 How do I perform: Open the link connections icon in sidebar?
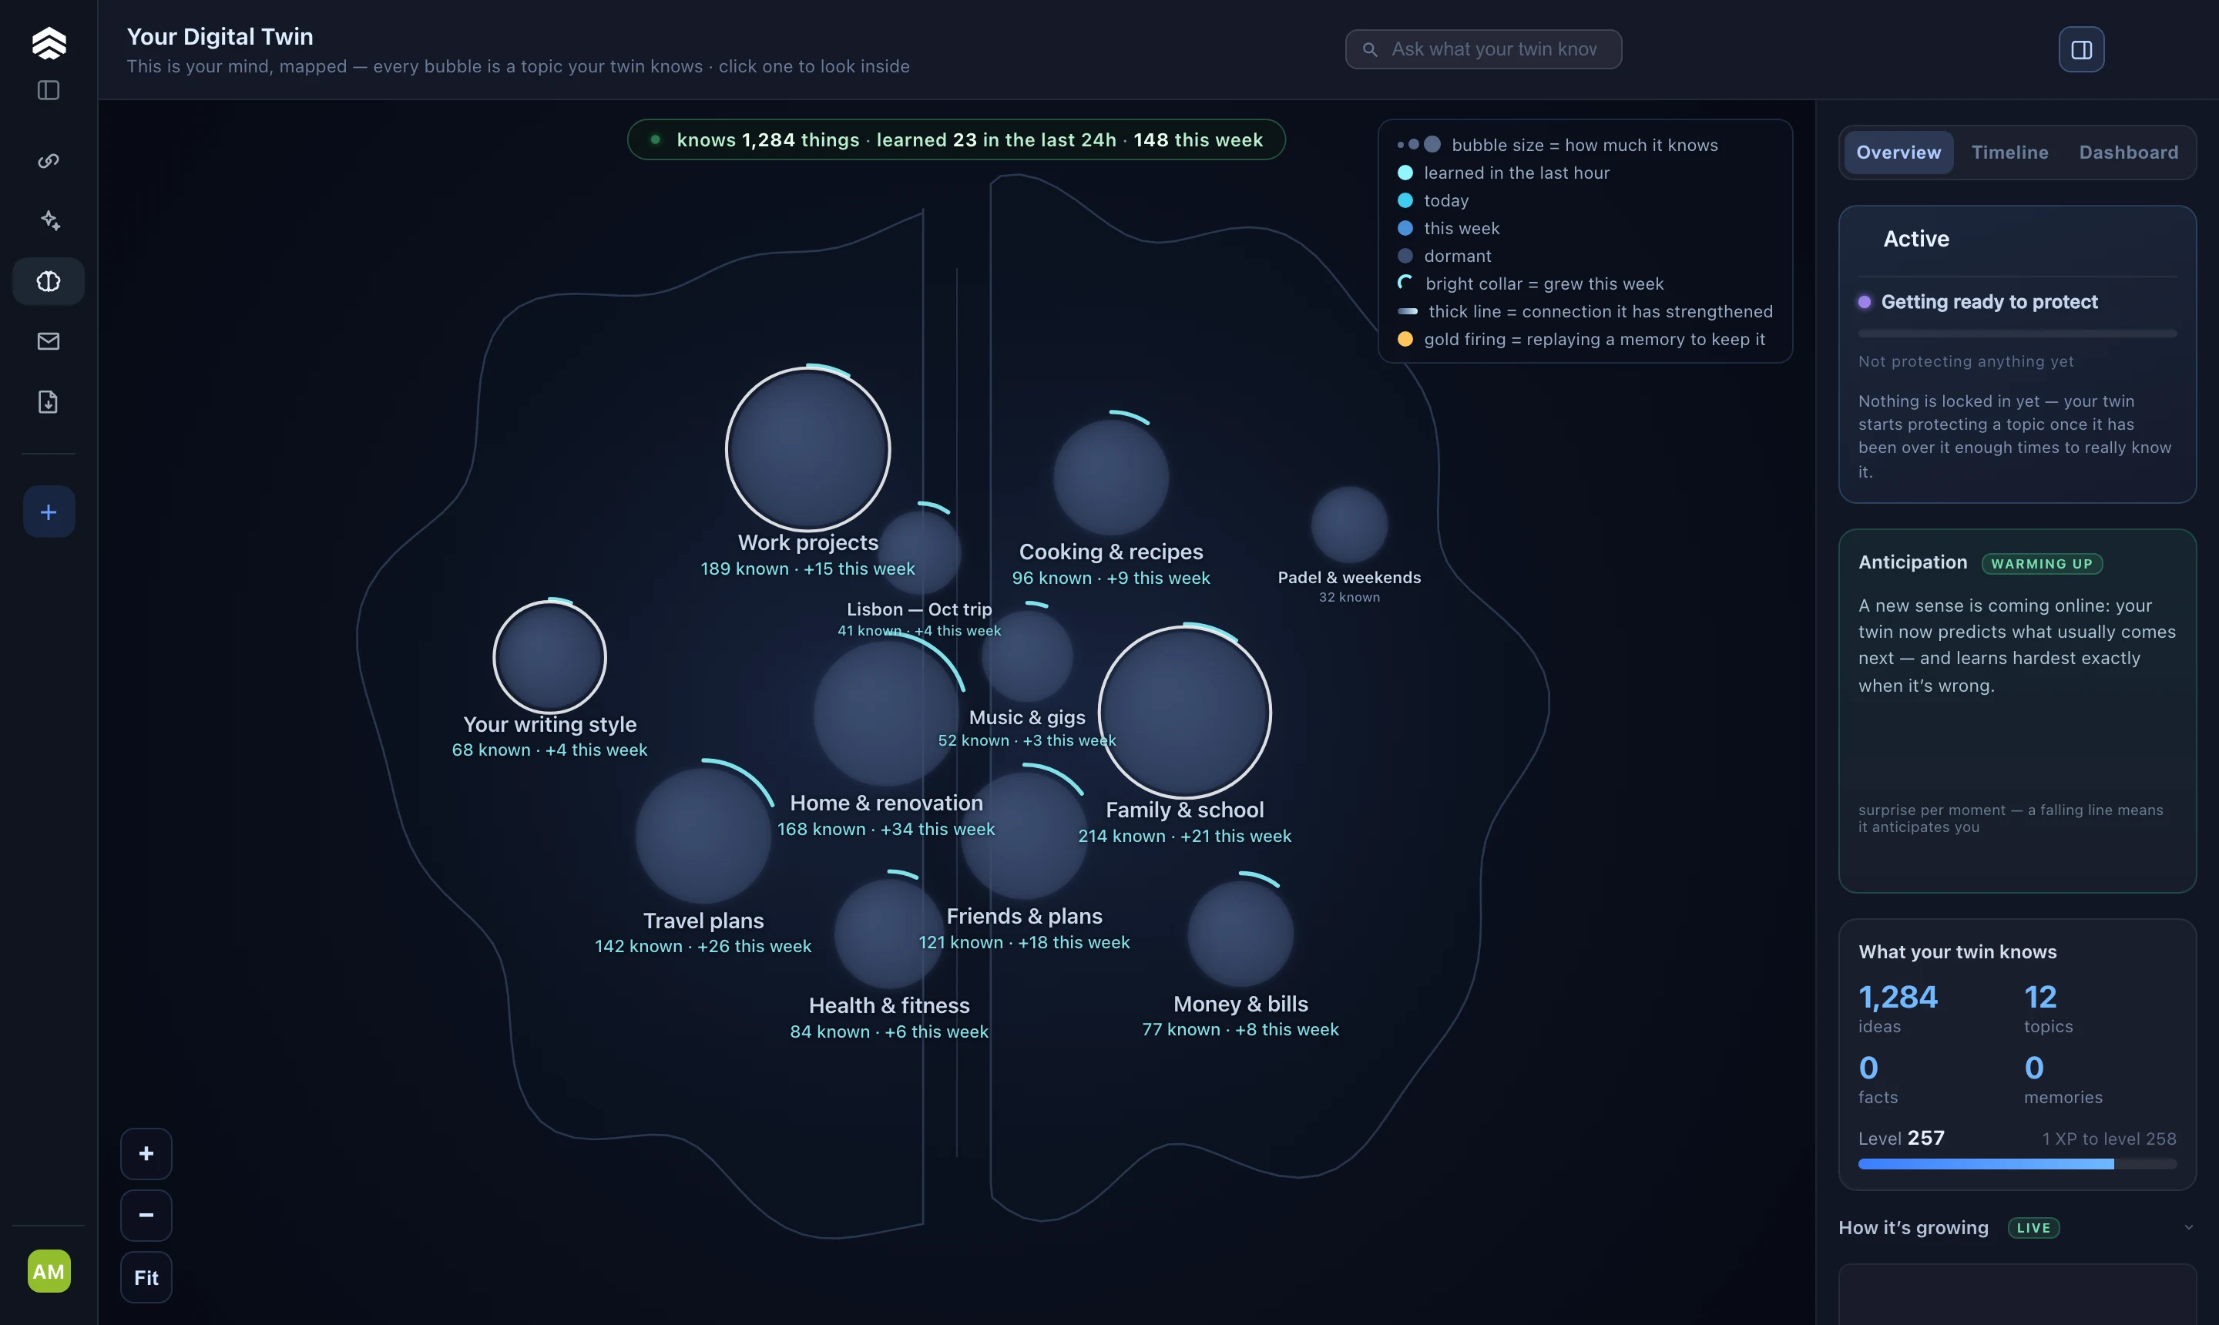coord(49,161)
